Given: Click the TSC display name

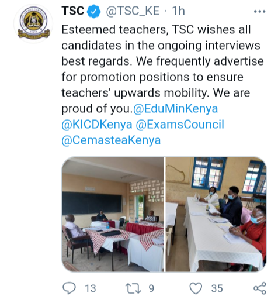Looking at the screenshot, I should [73, 11].
